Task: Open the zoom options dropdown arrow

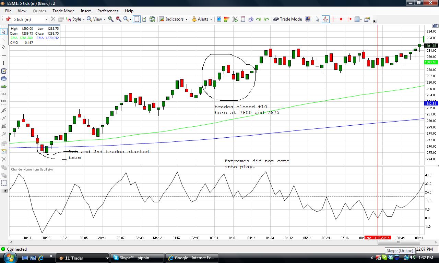Action: point(130,20)
